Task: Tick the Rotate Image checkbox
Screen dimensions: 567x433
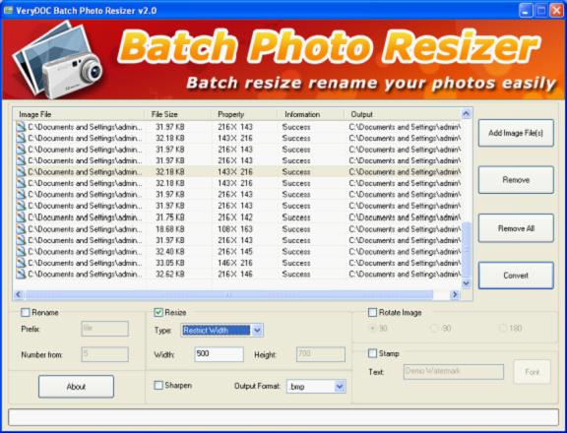Action: pos(372,312)
